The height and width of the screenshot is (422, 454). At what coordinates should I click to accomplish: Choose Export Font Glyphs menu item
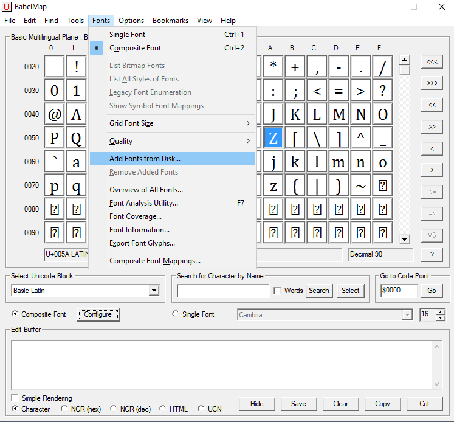pyautogui.click(x=173, y=243)
